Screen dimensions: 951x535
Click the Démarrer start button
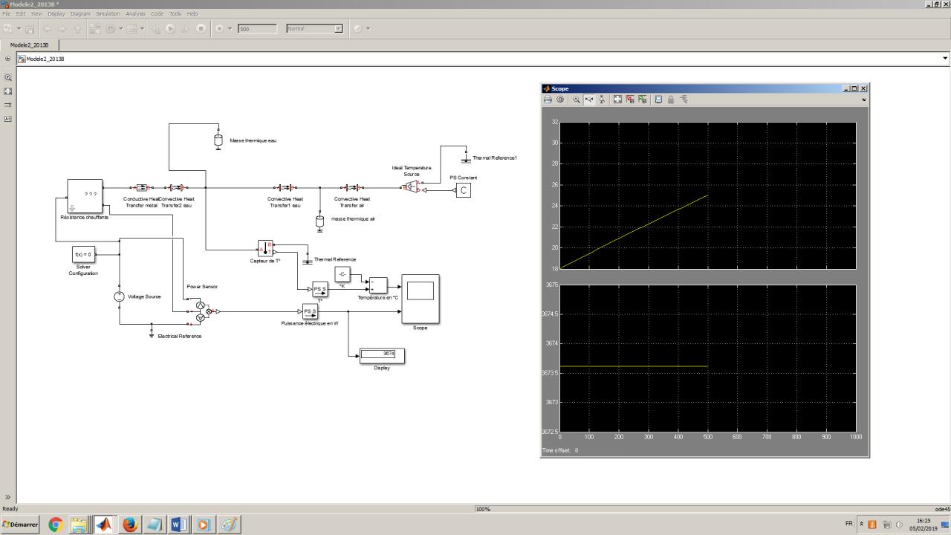(x=21, y=525)
